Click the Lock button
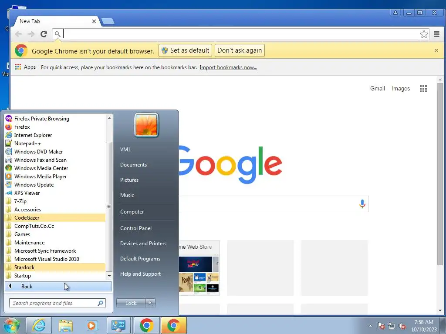Viewport: 446px width, 334px height. tap(131, 303)
